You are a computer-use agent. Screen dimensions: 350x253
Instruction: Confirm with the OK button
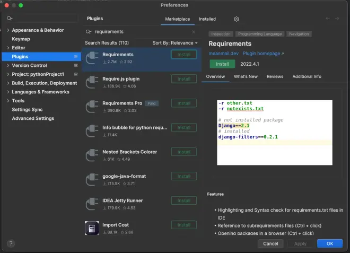(330, 243)
